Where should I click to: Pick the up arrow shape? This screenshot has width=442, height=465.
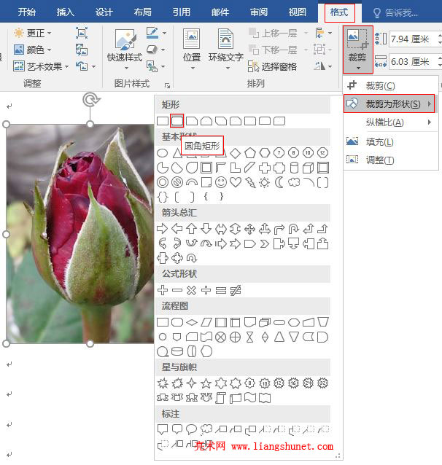pos(192,229)
